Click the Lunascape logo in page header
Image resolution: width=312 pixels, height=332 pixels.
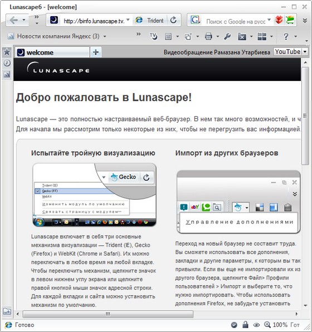(x=58, y=68)
